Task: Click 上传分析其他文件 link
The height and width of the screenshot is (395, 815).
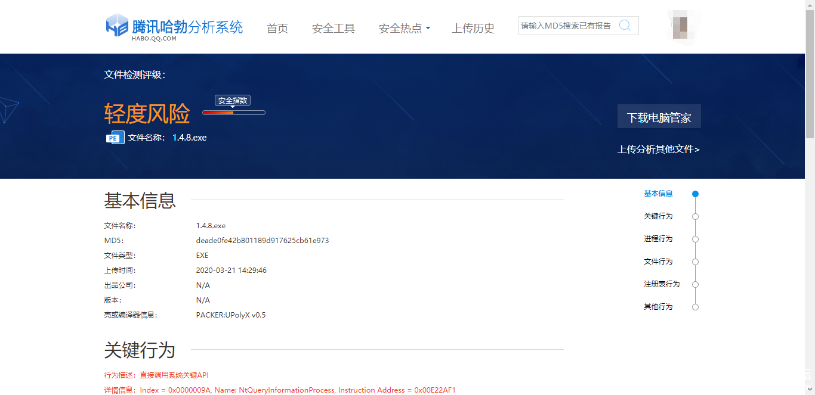Action: coord(658,150)
